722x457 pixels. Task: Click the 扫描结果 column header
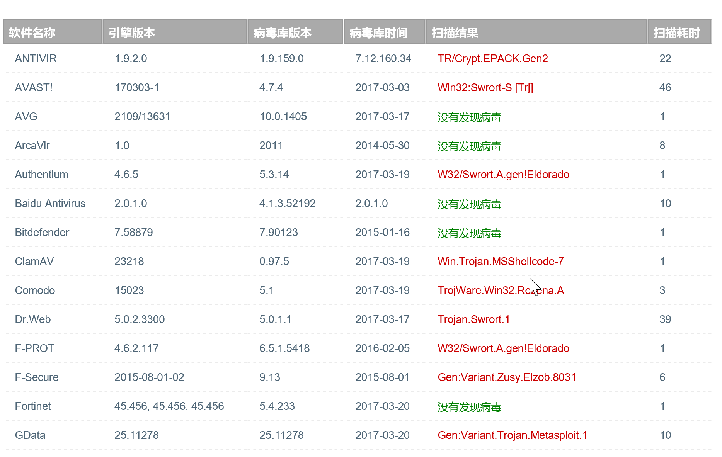point(536,32)
